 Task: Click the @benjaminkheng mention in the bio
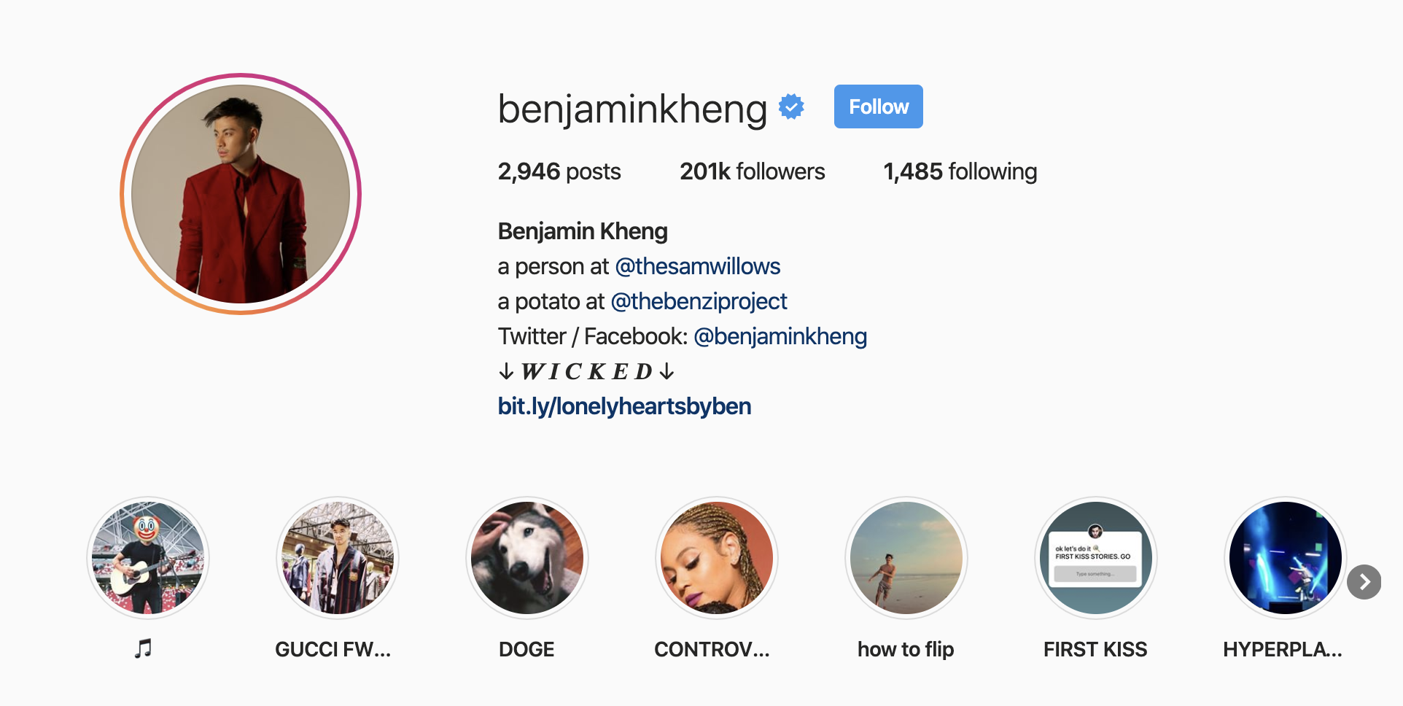click(x=780, y=336)
